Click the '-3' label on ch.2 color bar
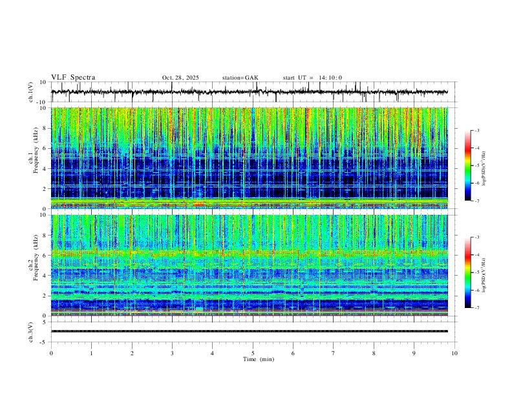512x396 pixels. (x=476, y=237)
